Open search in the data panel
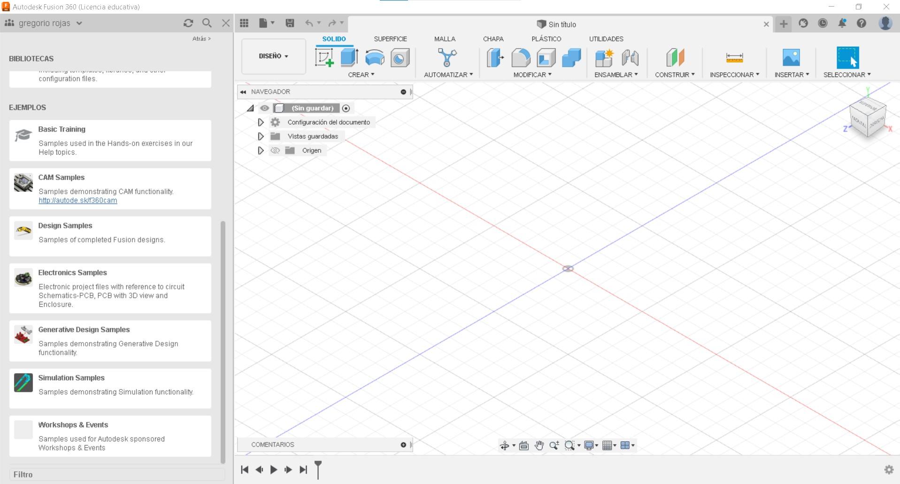Image resolution: width=900 pixels, height=484 pixels. pos(207,23)
